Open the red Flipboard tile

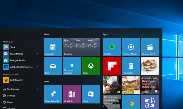point(112,66)
